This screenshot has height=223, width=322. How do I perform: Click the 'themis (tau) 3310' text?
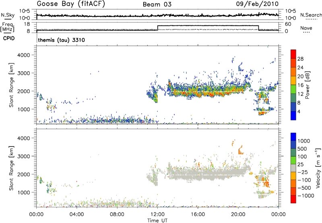pos(62,40)
